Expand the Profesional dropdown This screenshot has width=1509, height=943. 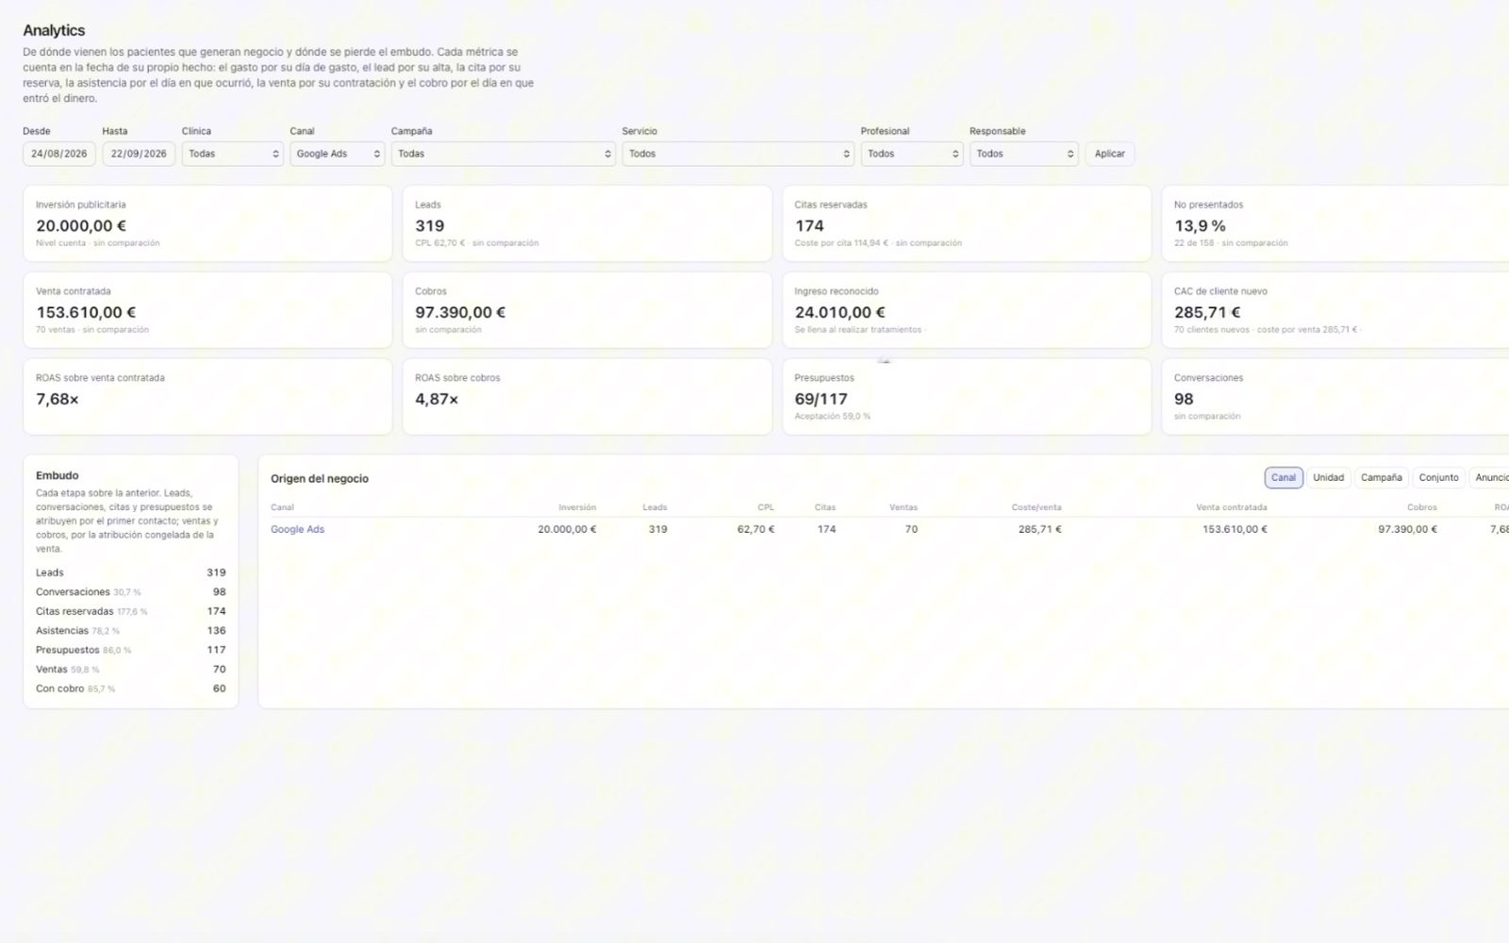tap(911, 154)
